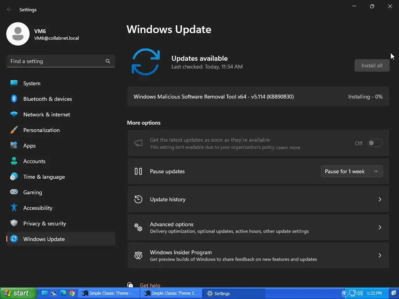Click the 1:22 PM clock
The height and width of the screenshot is (299, 399).
pyautogui.click(x=374, y=293)
